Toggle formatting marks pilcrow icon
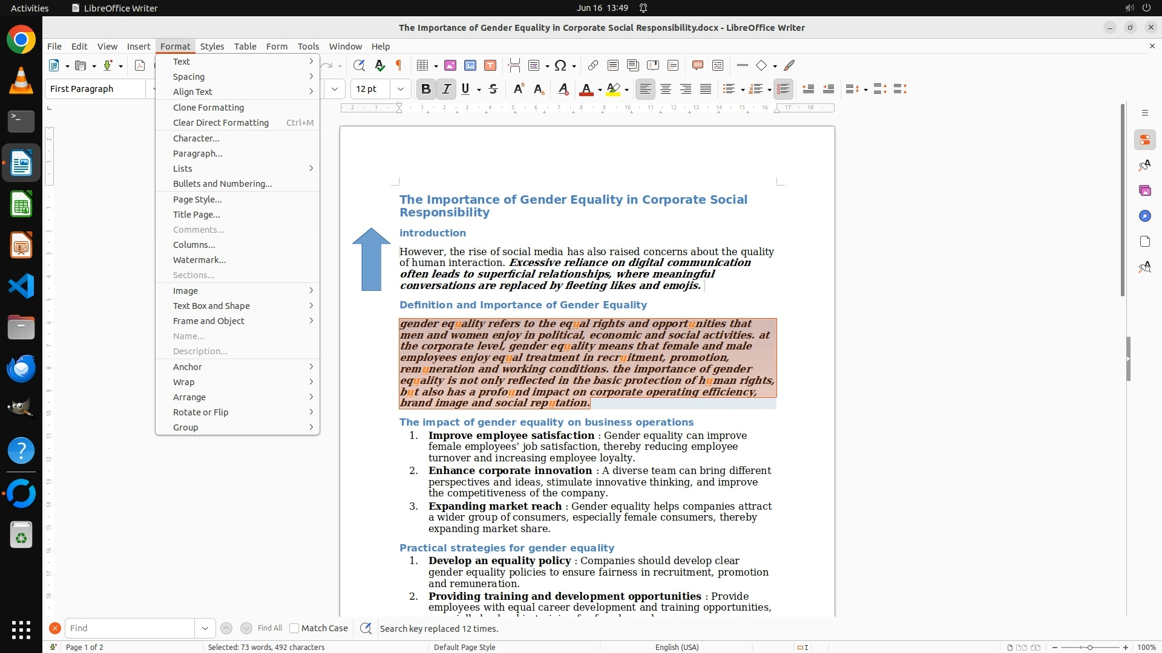 pyautogui.click(x=399, y=65)
